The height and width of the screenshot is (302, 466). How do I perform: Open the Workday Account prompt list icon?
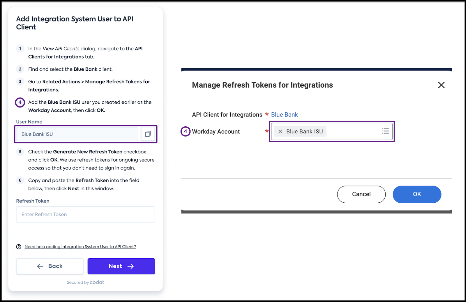point(385,131)
